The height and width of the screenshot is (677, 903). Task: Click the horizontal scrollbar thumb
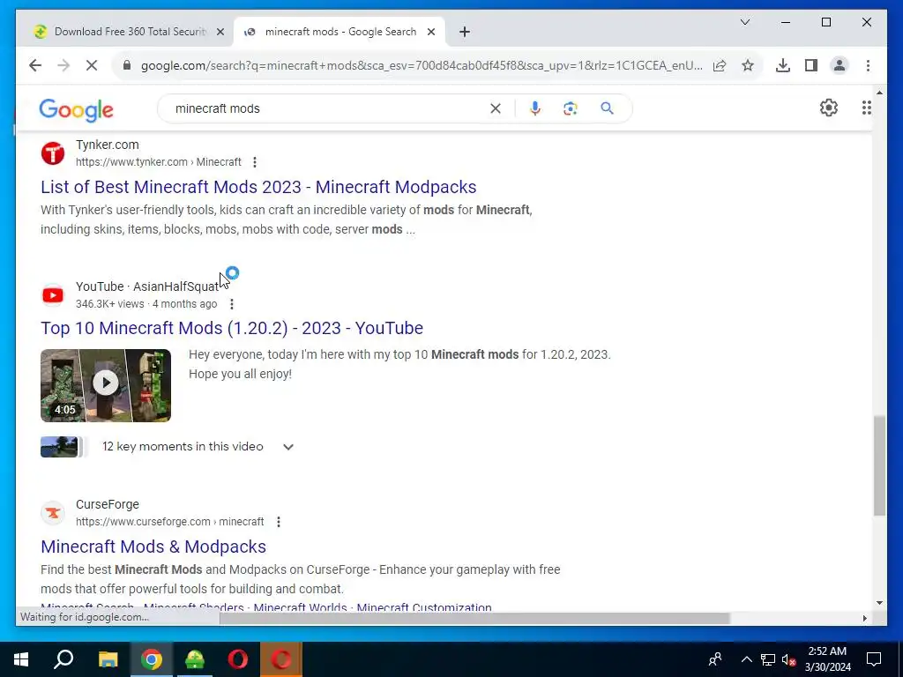[474, 618]
